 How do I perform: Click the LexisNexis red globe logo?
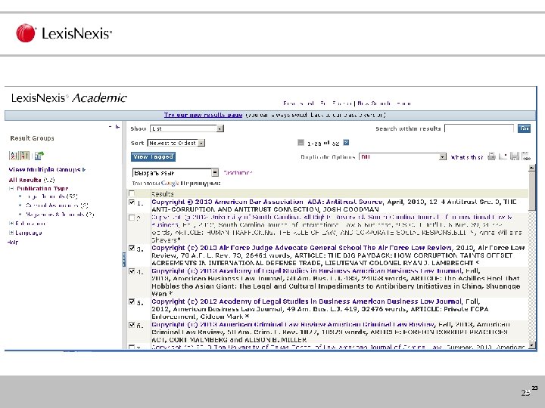tap(26, 33)
